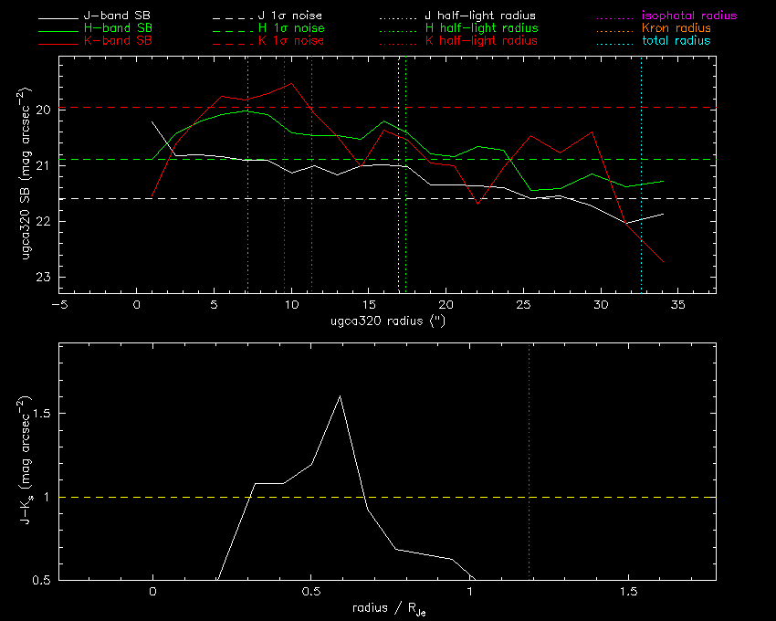Click the cyan 'total radius' legend entry
Viewport: 776px width, 621px height.
[675, 41]
